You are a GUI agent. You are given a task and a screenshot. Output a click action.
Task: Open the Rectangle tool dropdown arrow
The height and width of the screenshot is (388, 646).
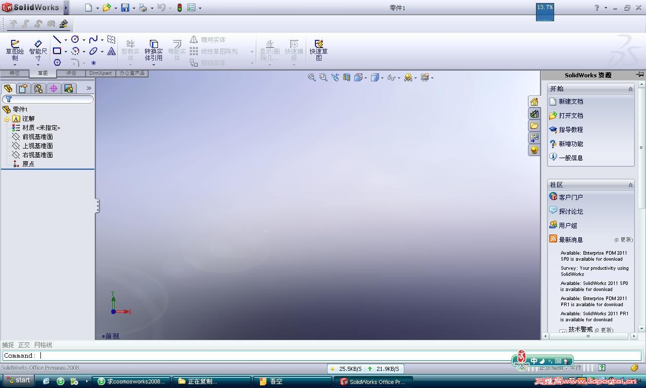[66, 51]
